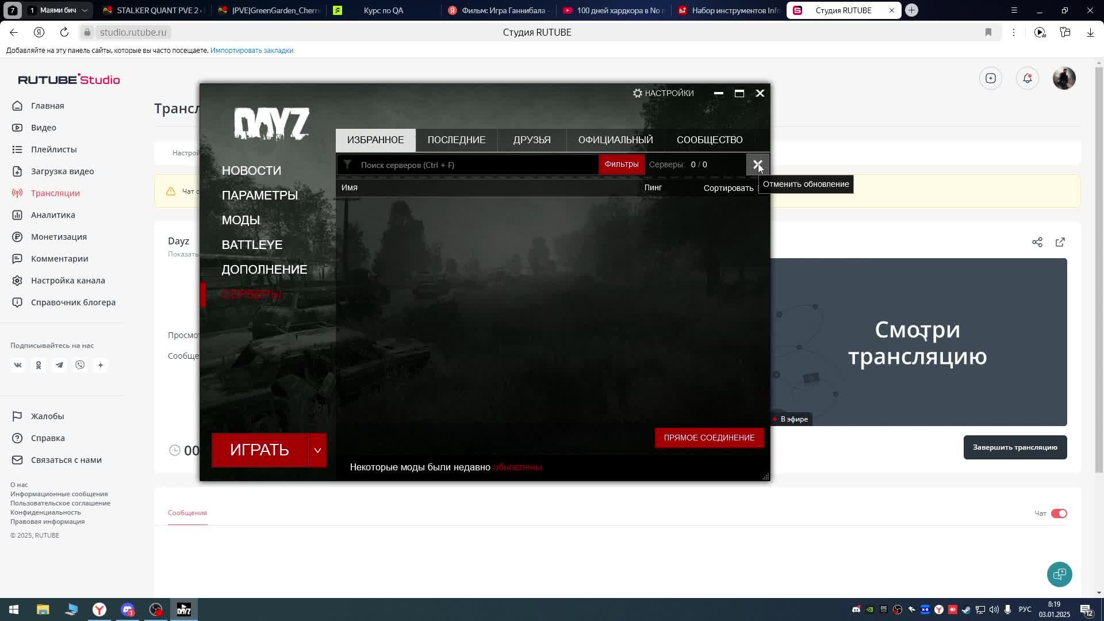This screenshot has height=621, width=1104.
Task: Select МОДЫ in the DayZ launcher menu
Action: 241,220
